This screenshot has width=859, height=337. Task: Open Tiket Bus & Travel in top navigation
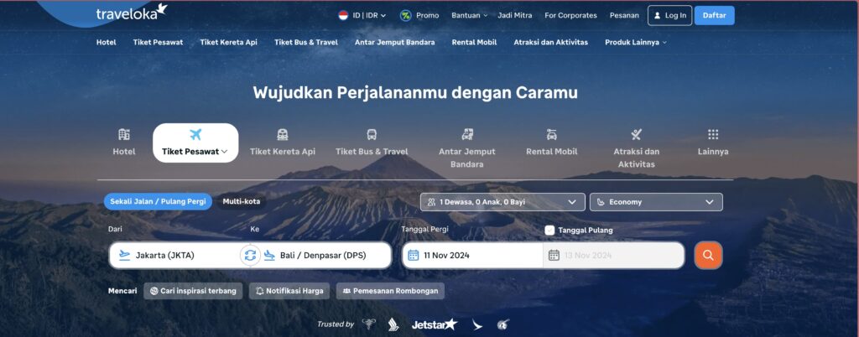coord(305,42)
